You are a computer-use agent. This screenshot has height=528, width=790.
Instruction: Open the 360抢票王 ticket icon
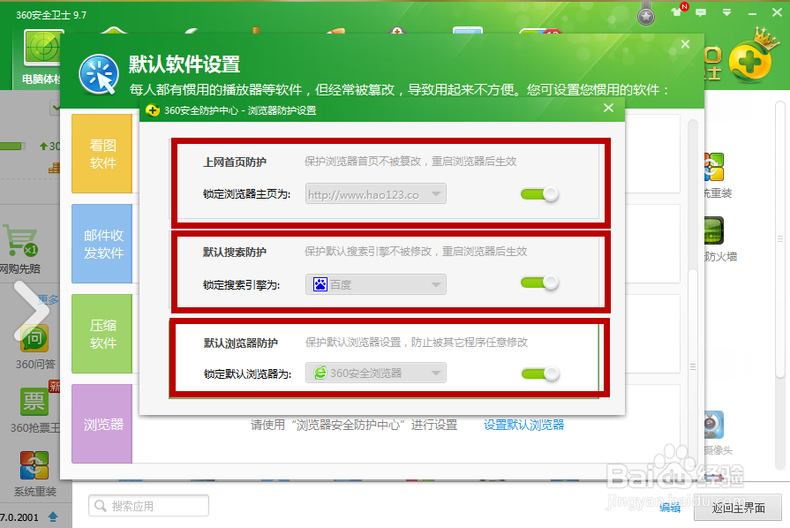(x=34, y=402)
